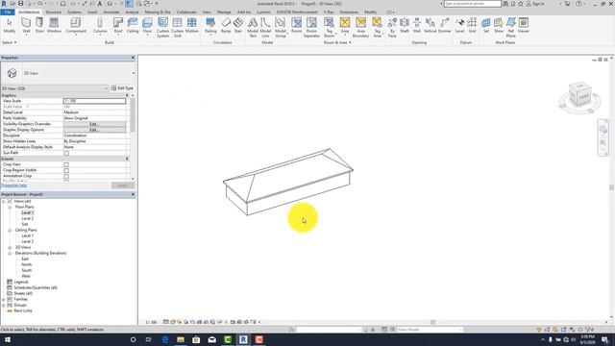Click the Tag Room tool
Screen dimensions: 615x346
pos(329,28)
